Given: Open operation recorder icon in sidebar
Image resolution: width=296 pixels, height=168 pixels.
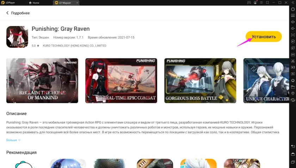Looking at the screenshot, I should [293, 41].
